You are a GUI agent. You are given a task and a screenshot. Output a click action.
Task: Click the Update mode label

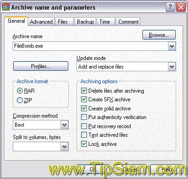click(91, 58)
